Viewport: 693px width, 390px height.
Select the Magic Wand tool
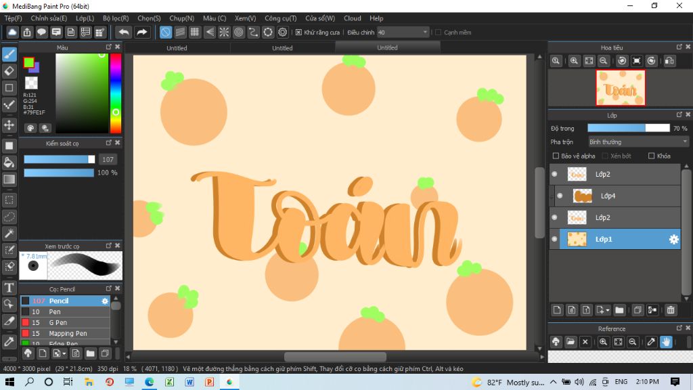[x=9, y=234]
